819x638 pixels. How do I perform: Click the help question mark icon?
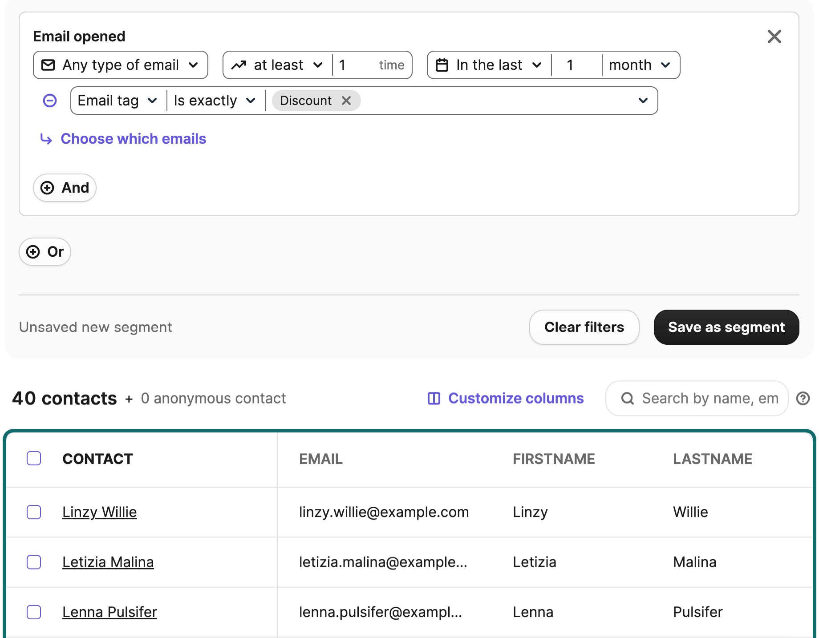[x=803, y=398]
